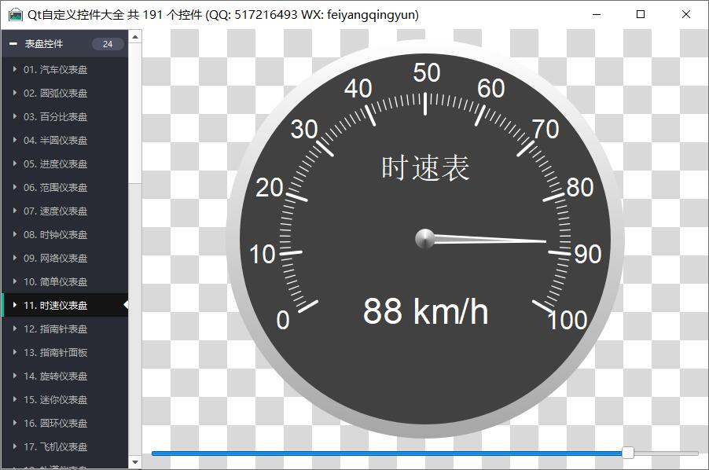This screenshot has height=470, width=709.
Task: Choose 03. 百分比表盘 entry
Action: (55, 116)
